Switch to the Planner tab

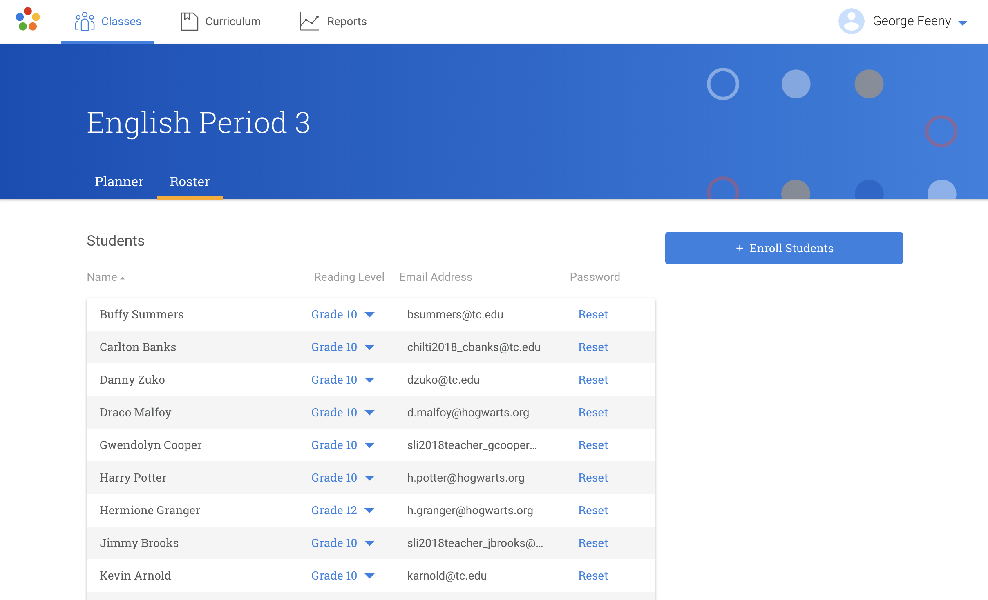[119, 182]
